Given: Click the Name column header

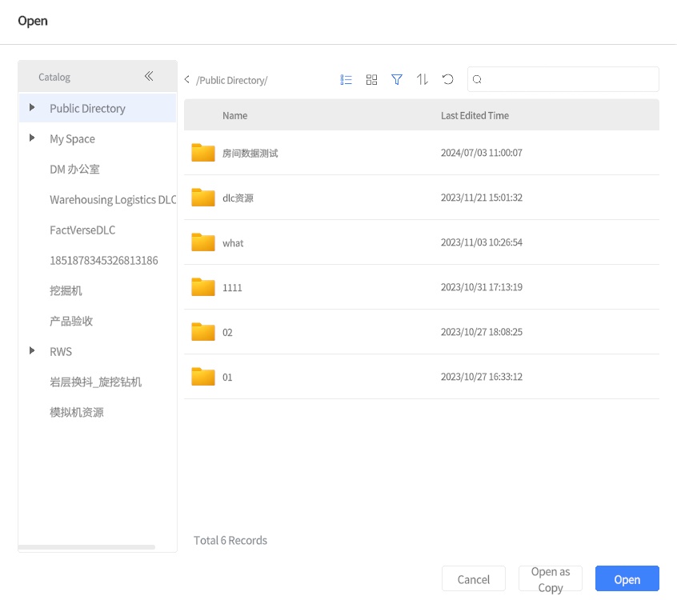Looking at the screenshot, I should pos(234,115).
